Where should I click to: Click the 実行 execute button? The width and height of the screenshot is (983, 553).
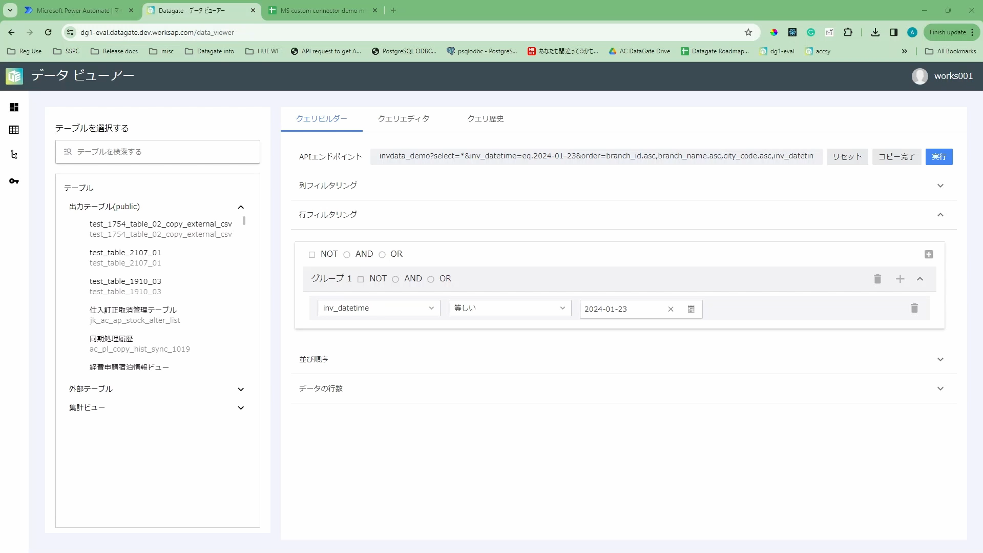pos(939,156)
